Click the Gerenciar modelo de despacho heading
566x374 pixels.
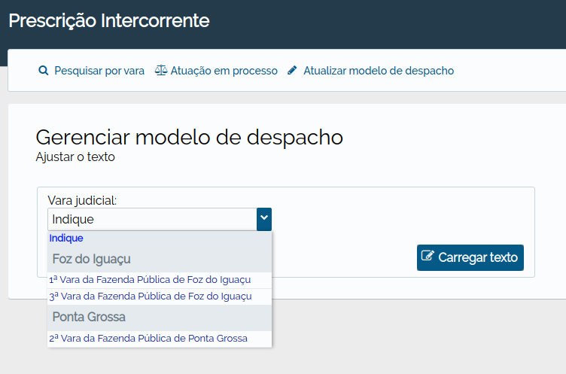[189, 138]
